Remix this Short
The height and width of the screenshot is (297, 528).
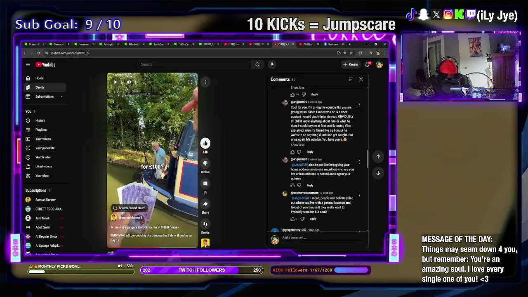(205, 224)
